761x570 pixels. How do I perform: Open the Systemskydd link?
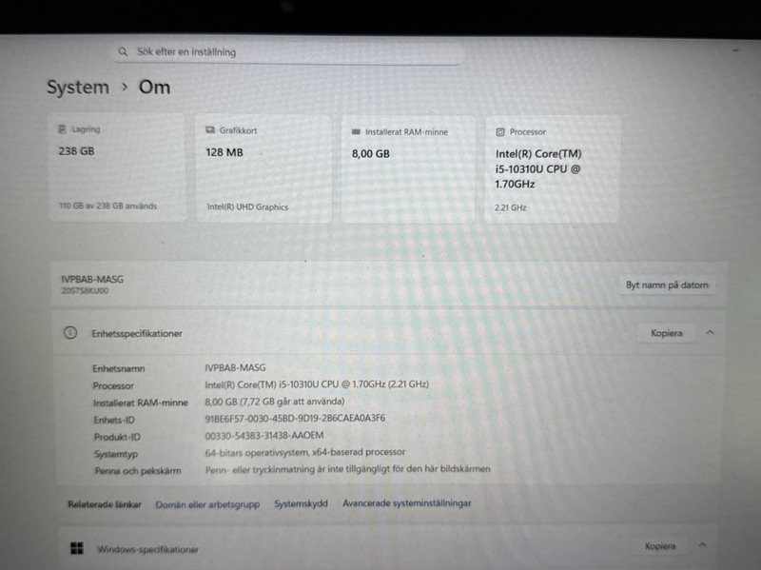coord(301,503)
